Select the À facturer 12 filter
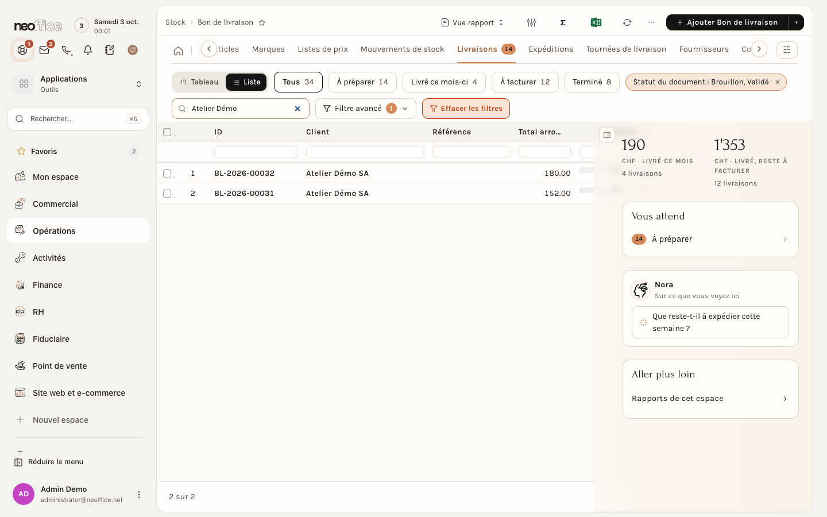This screenshot has width=827, height=517. pos(525,82)
